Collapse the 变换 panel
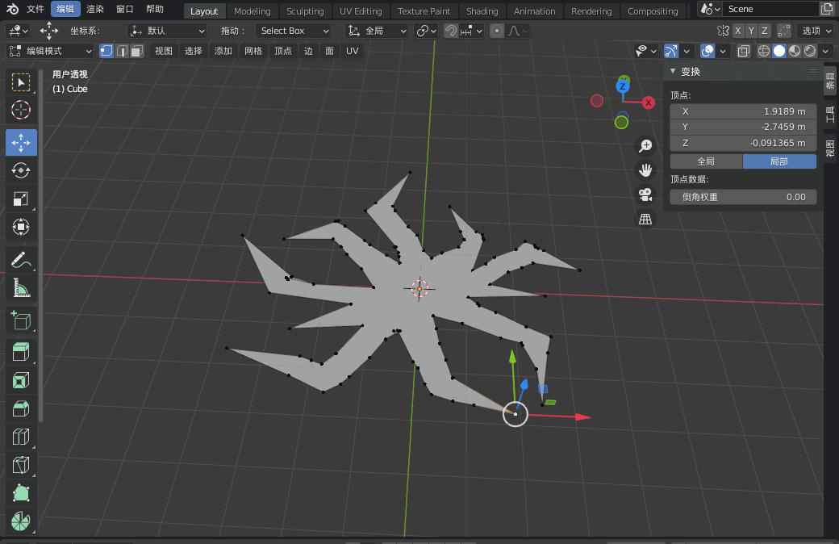 point(673,71)
